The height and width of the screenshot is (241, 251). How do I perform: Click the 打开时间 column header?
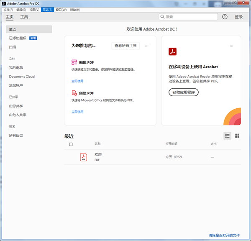pos(171,144)
